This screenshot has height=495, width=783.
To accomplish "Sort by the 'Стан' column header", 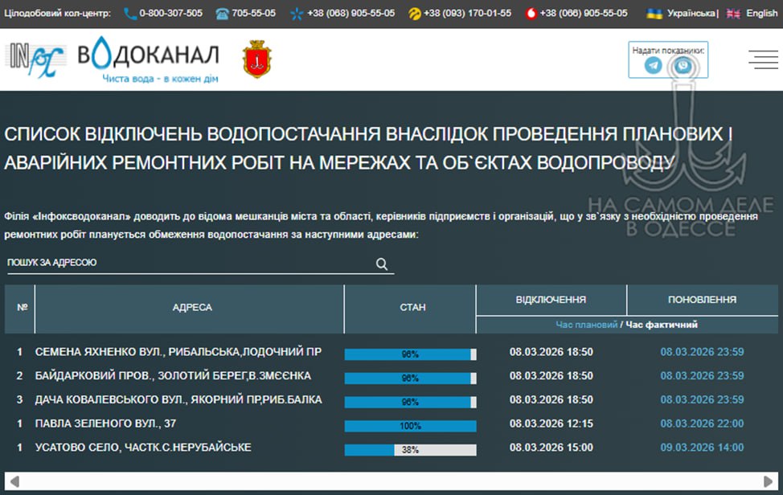I will (x=412, y=308).
